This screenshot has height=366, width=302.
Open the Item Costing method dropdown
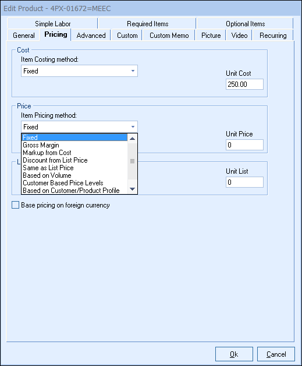tap(79, 71)
